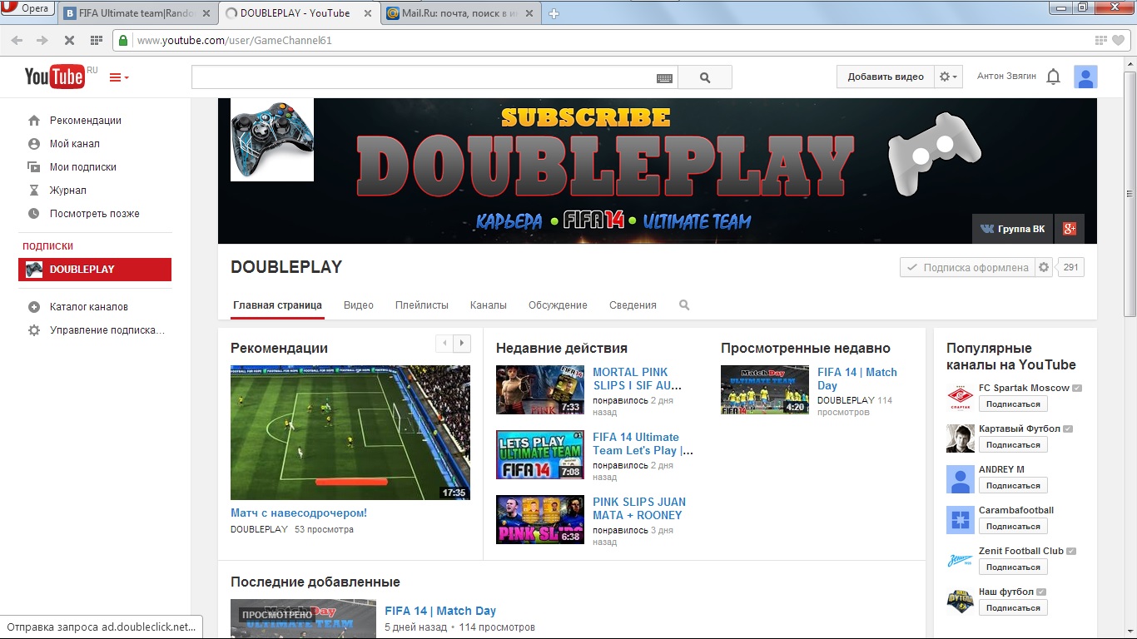Click the Добавить видео button
The height and width of the screenshot is (639, 1137).
coord(886,77)
